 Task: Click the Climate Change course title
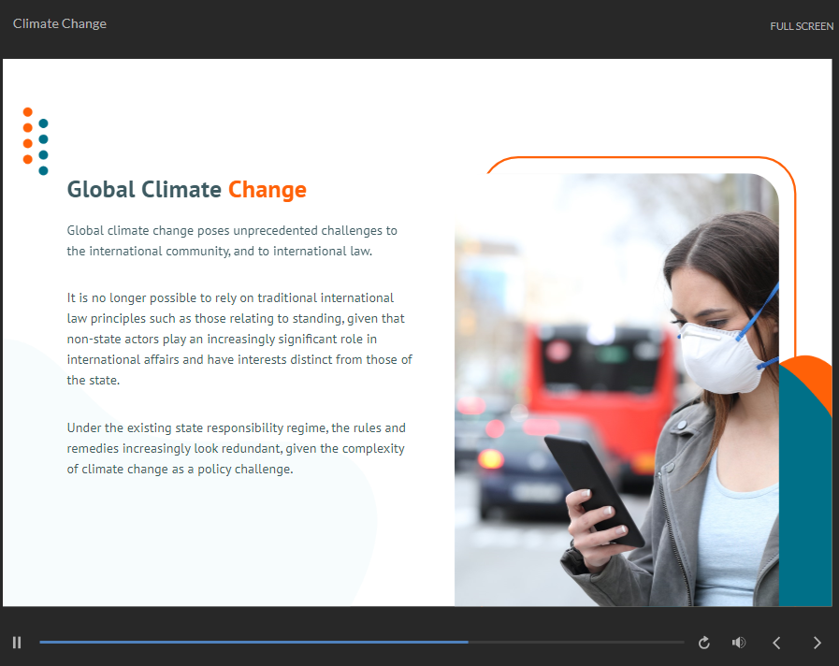[x=59, y=24]
